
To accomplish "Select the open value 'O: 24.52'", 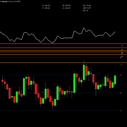I will [46, 6].
